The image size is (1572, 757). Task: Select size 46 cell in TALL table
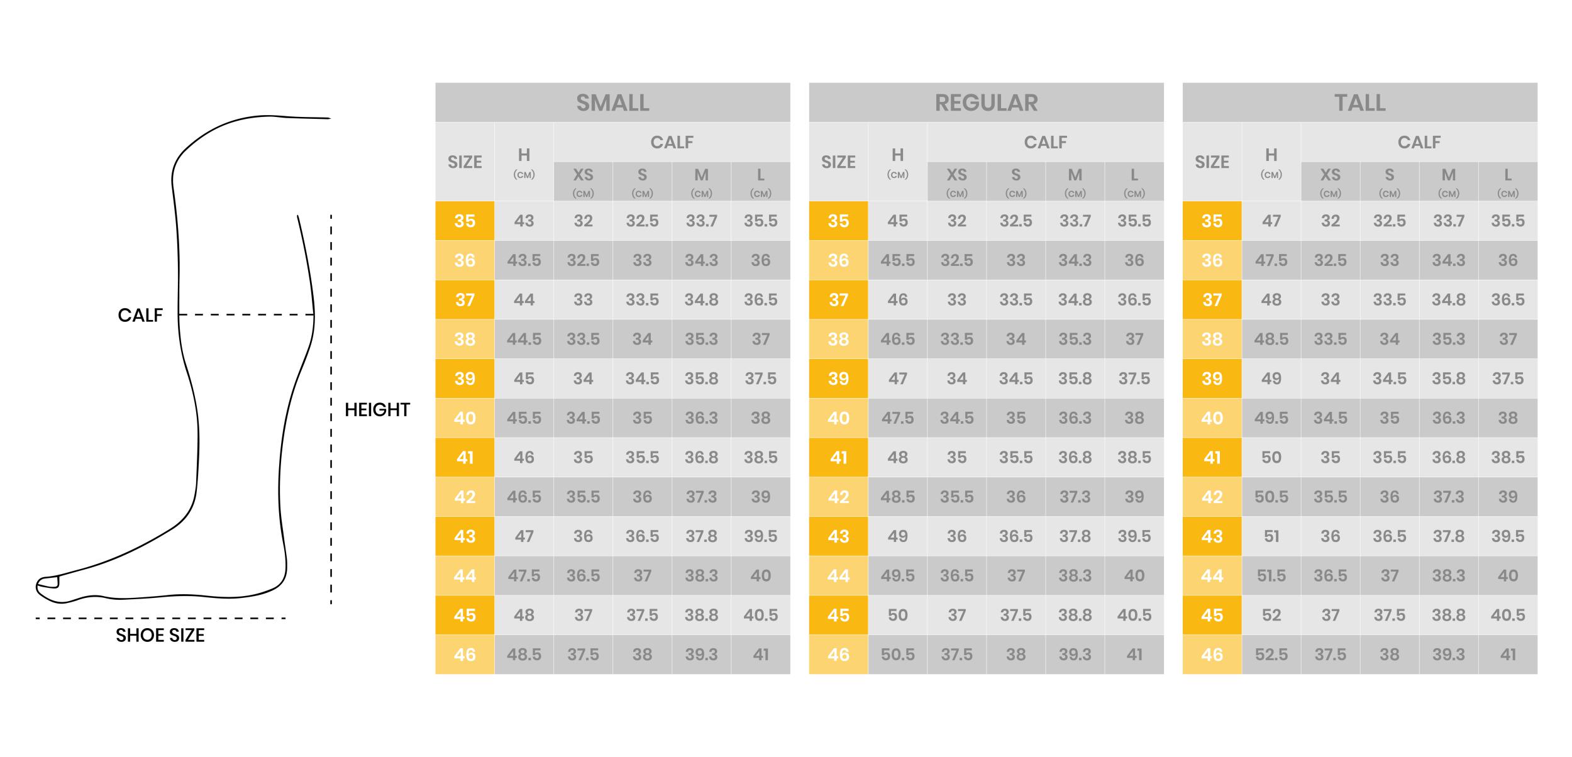click(1212, 655)
